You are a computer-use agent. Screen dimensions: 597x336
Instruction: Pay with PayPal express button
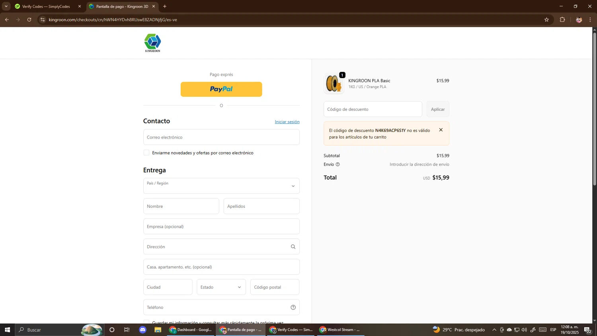click(221, 89)
